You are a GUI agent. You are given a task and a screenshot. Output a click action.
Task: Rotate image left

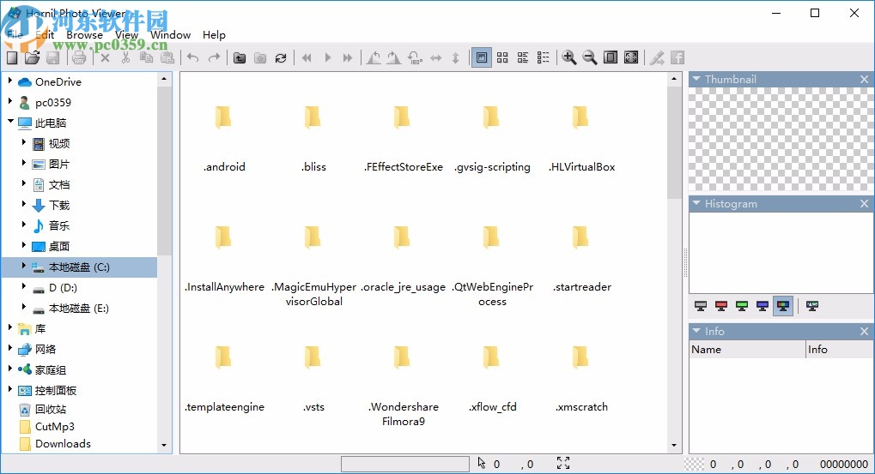click(x=374, y=57)
